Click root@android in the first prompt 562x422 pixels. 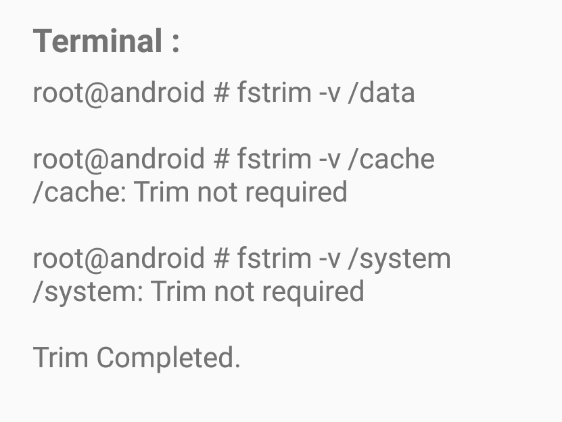tap(118, 93)
